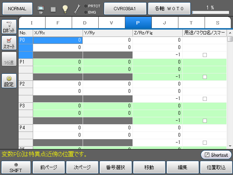Open the 設定 settings gear button

point(9,81)
